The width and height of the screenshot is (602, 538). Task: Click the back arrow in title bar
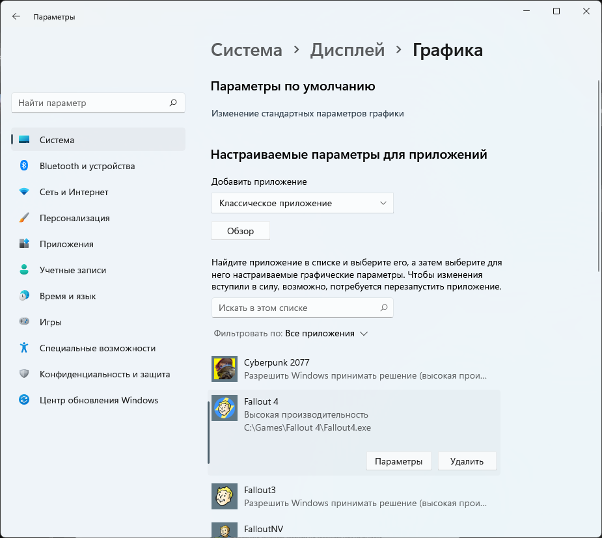pos(16,17)
